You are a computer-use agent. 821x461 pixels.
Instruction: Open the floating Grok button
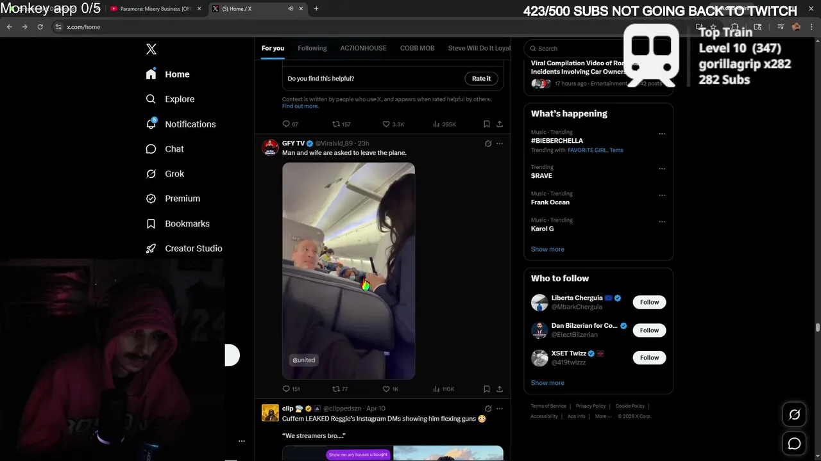[794, 414]
